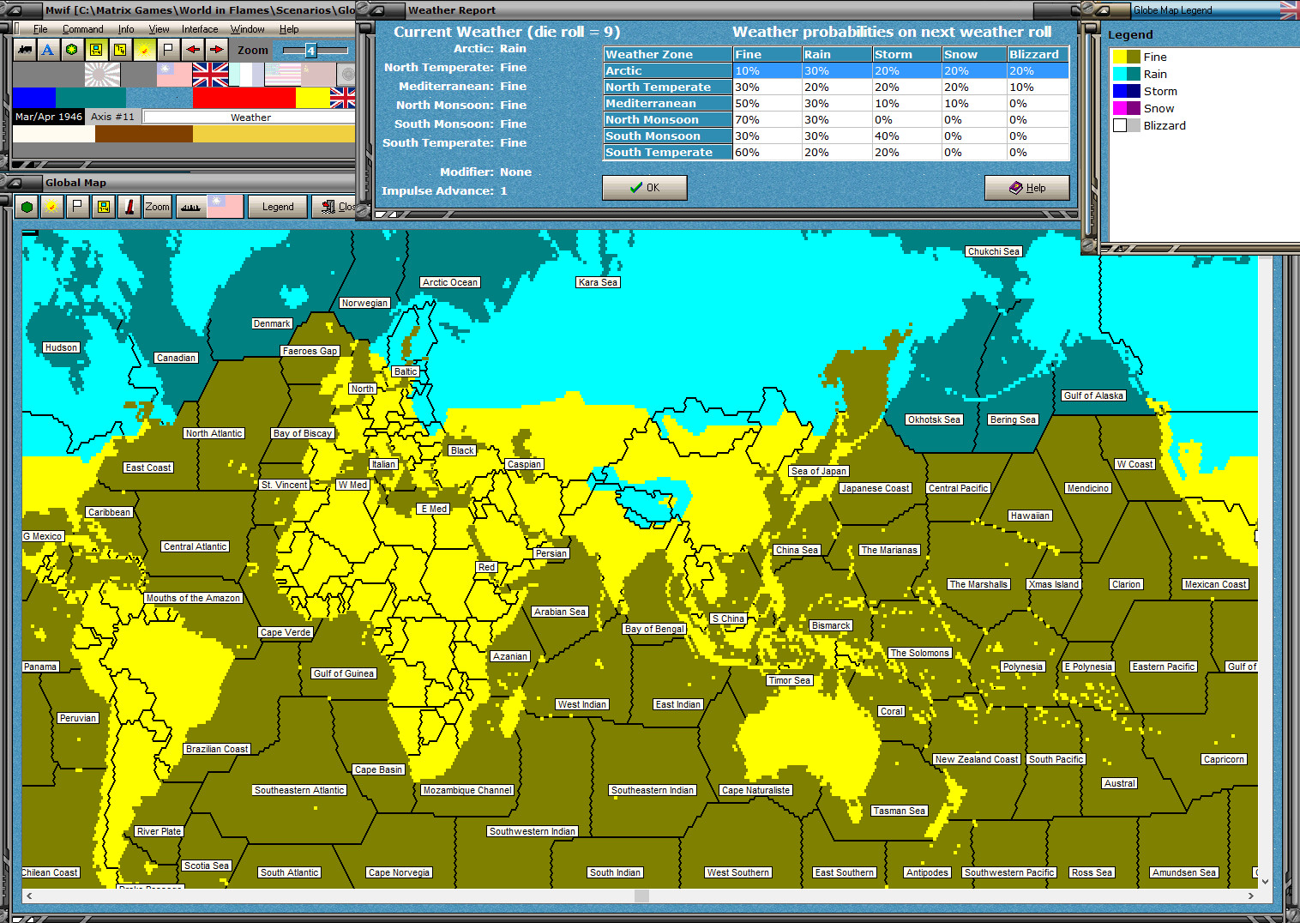
Task: Click the South Temperate zone row header
Action: tap(668, 153)
